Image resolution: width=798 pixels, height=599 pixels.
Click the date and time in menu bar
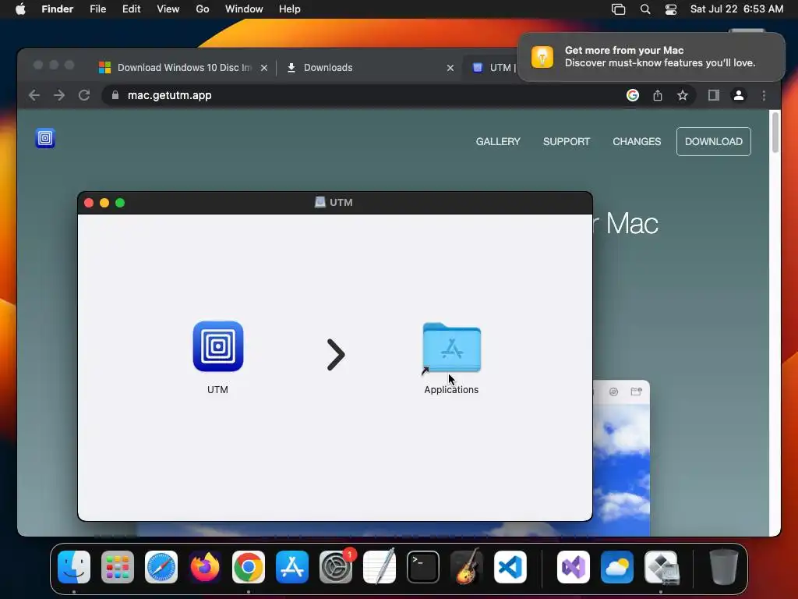(736, 9)
